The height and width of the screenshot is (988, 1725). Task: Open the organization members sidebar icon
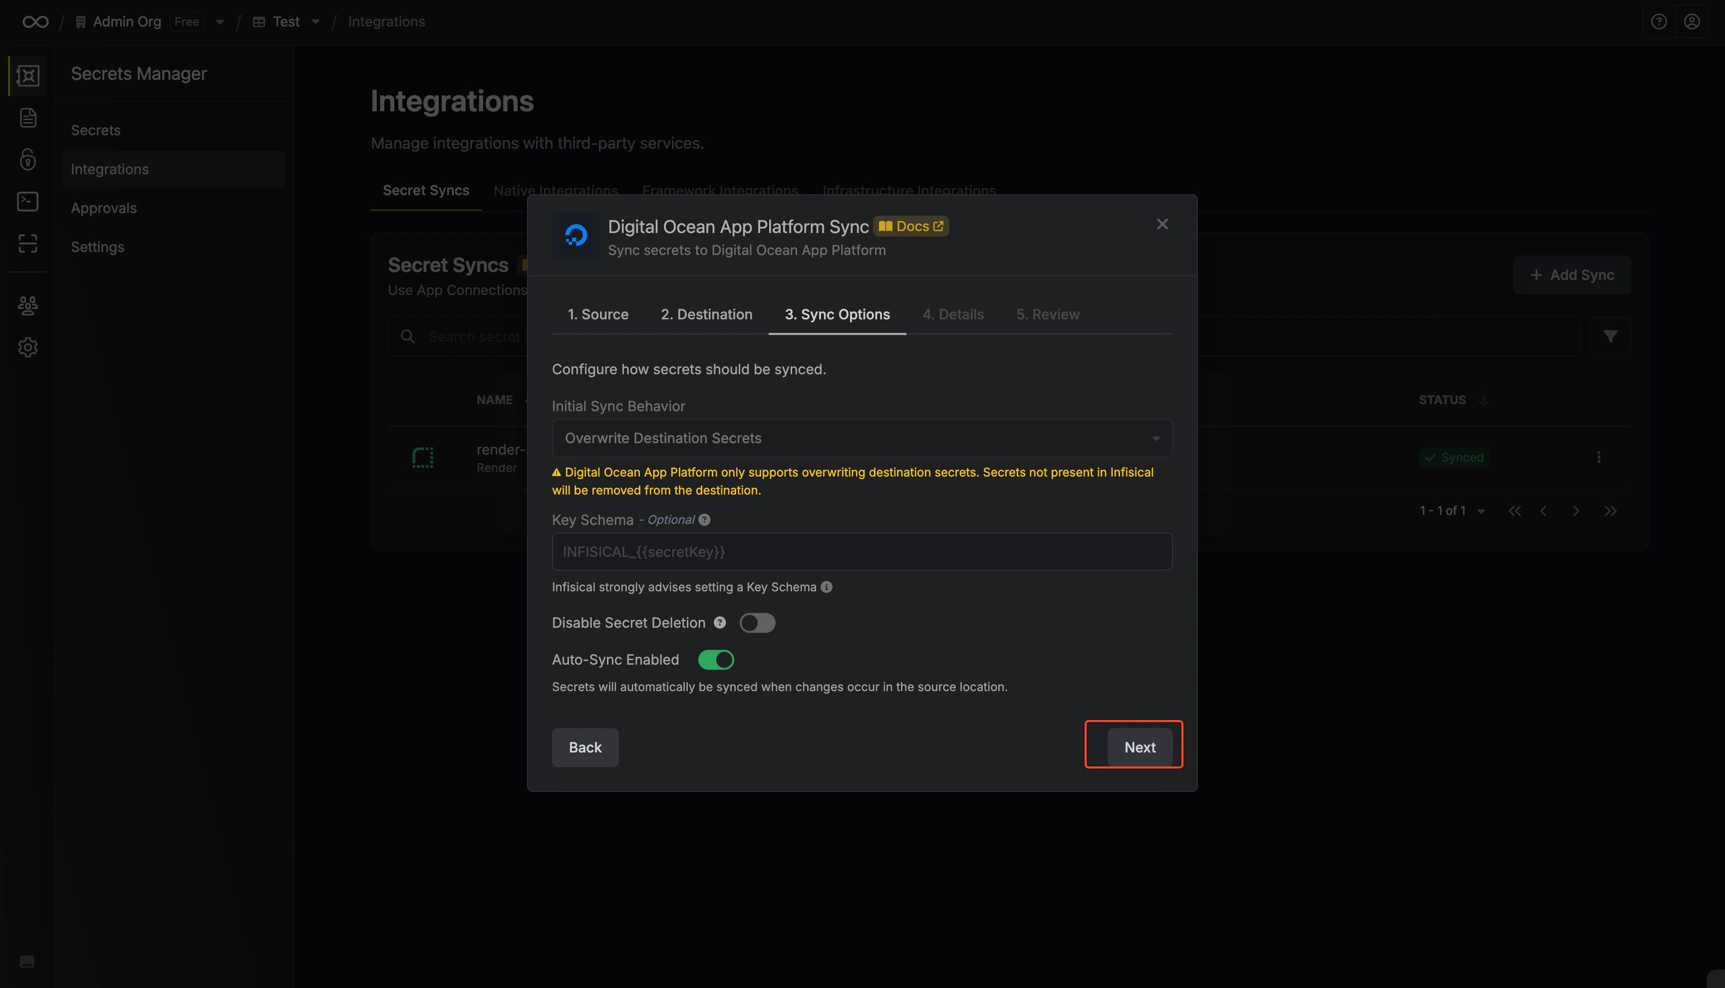coord(28,305)
